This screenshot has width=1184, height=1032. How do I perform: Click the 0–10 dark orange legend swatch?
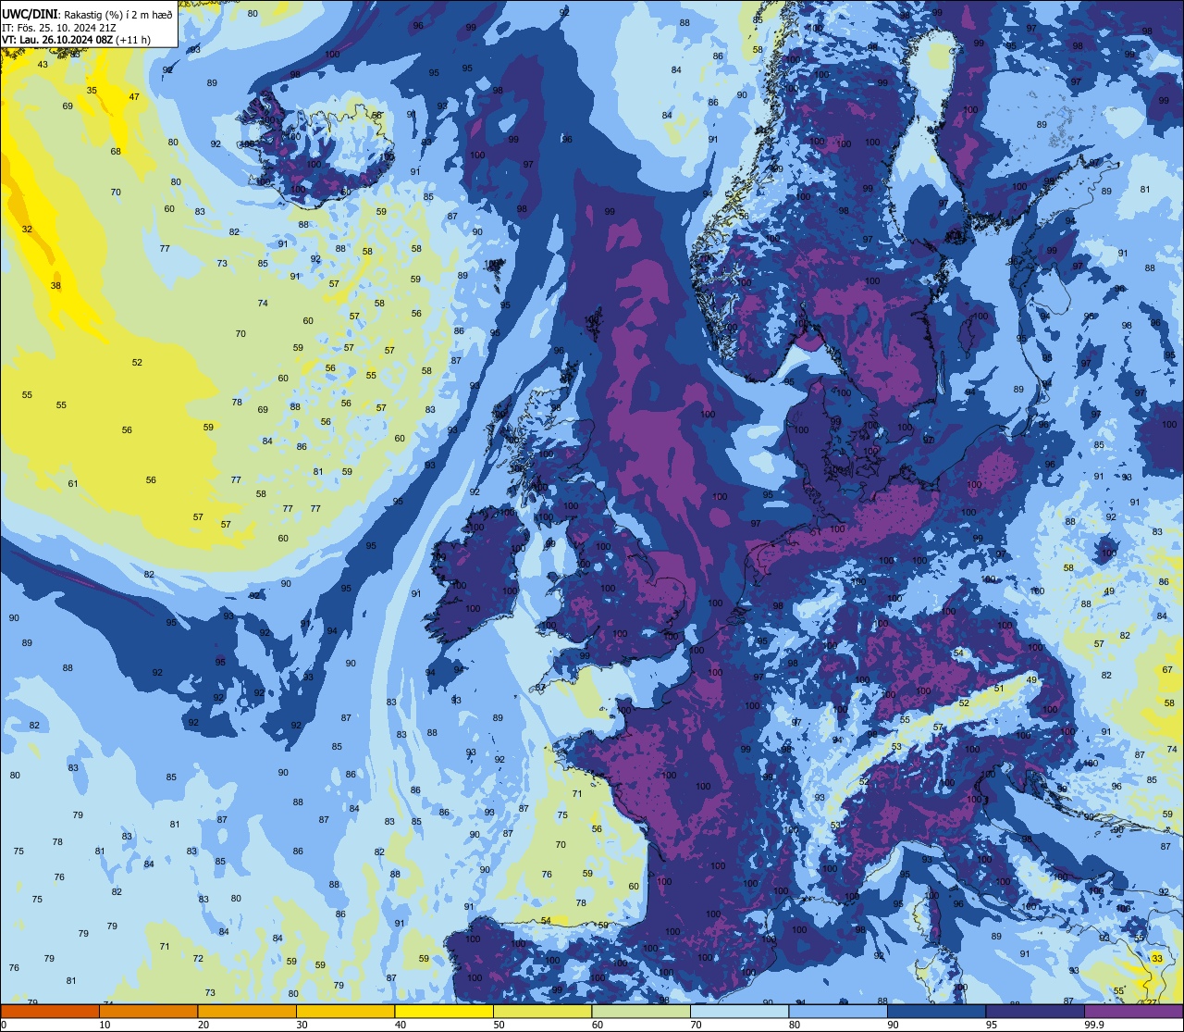click(x=50, y=1012)
